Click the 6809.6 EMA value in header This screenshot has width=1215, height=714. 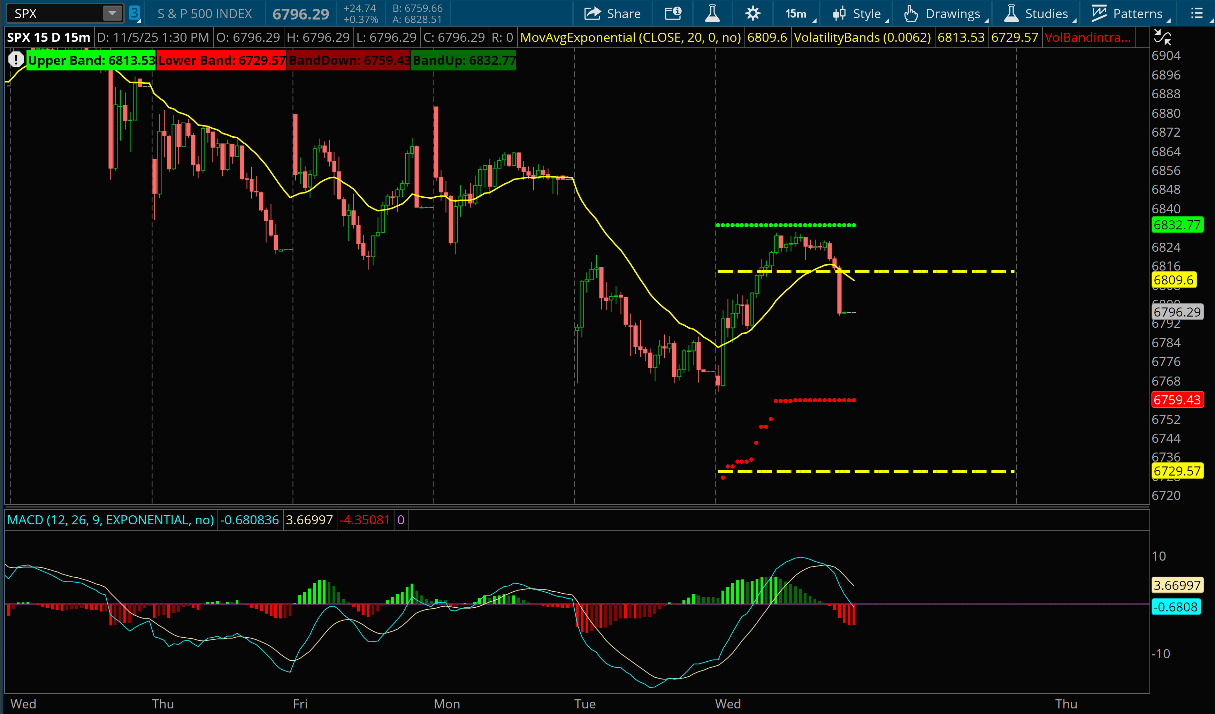point(767,37)
